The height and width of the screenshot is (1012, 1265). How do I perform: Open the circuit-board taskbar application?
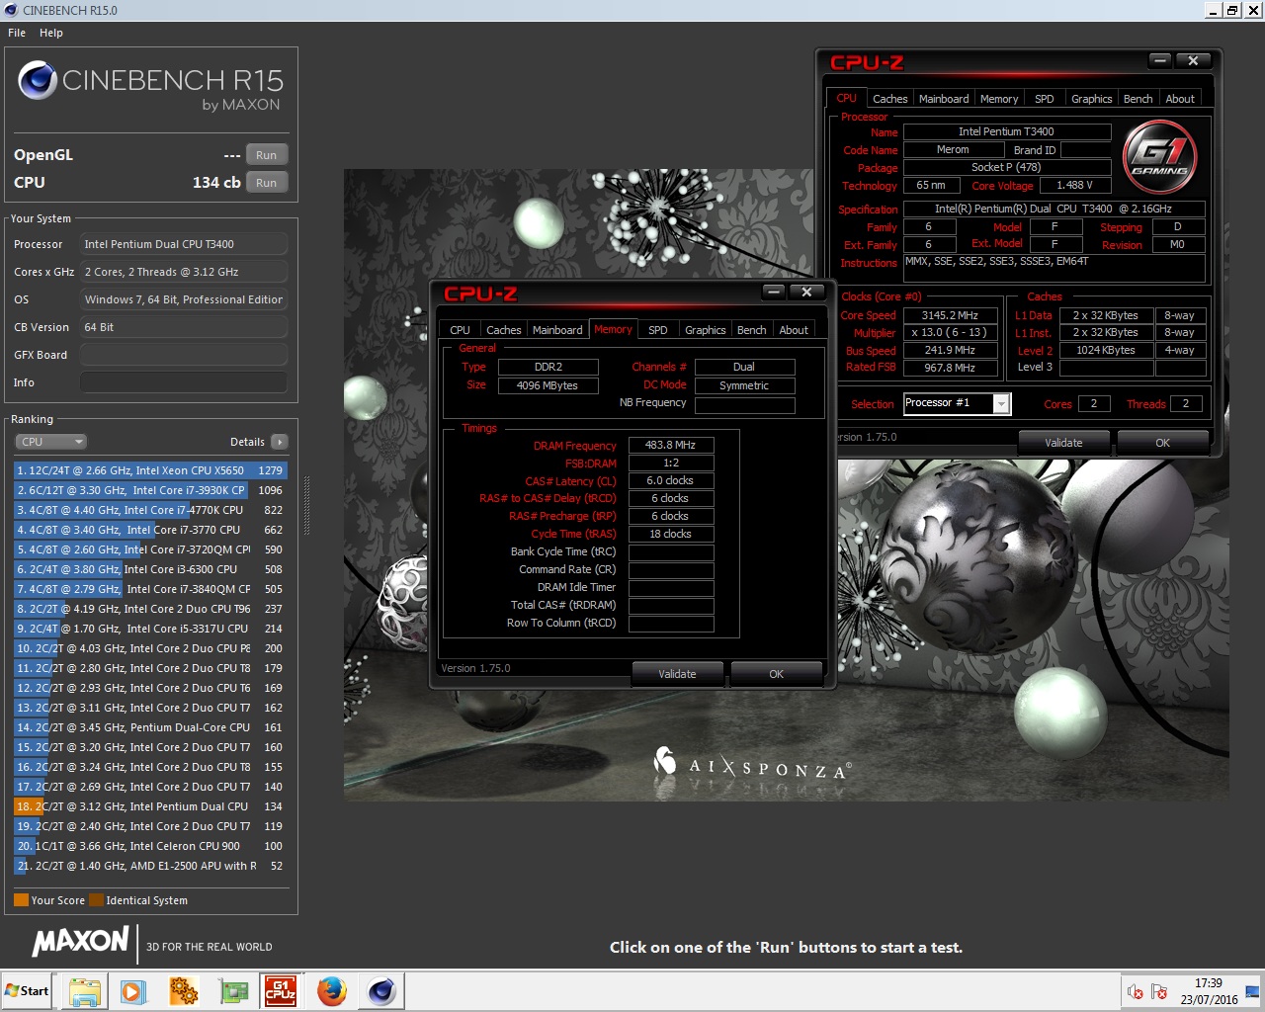click(233, 991)
